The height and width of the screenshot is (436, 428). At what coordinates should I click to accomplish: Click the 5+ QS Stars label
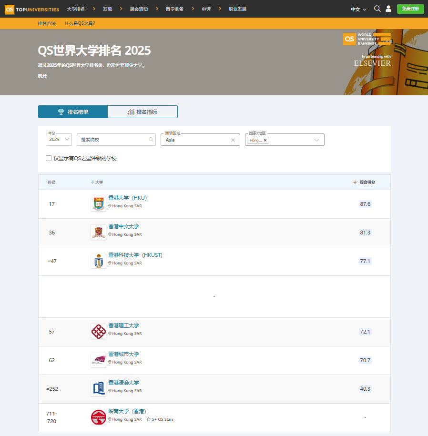[x=163, y=419]
